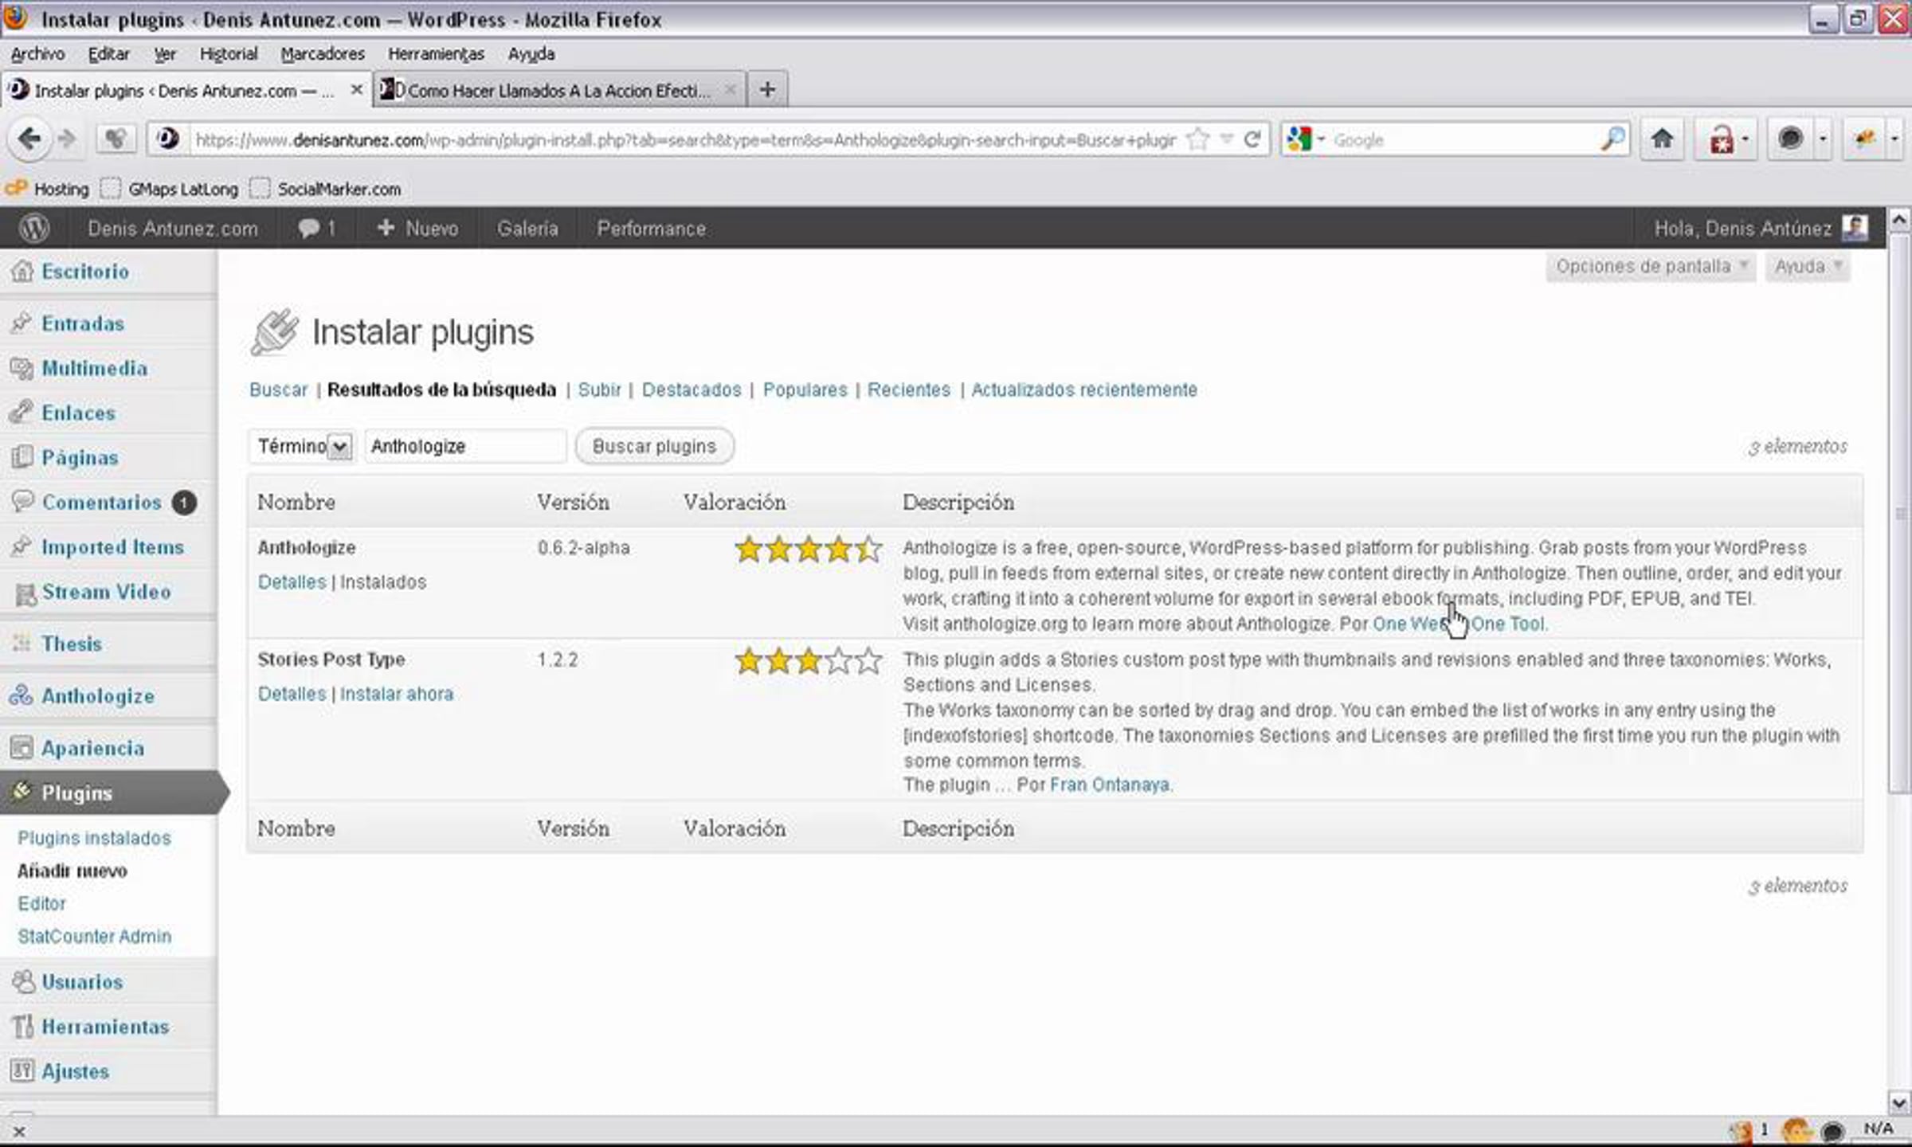
Task: Open a new tab with plus button
Action: (767, 90)
